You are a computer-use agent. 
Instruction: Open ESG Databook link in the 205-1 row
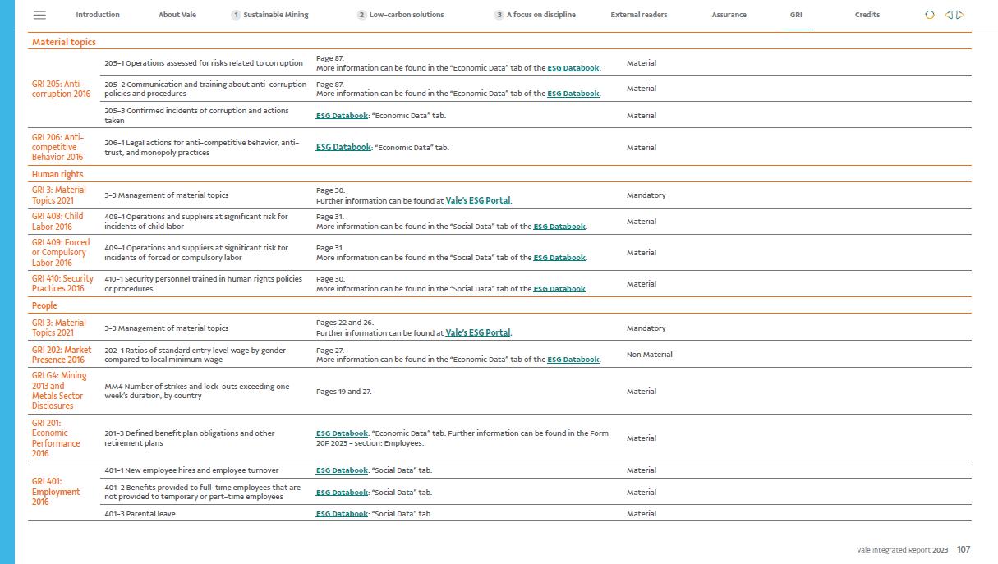573,68
